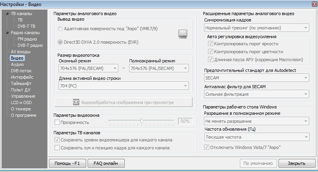The height and width of the screenshot is (172, 318).
Task: Click the monitor icon beside video output options
Action: point(183,33)
